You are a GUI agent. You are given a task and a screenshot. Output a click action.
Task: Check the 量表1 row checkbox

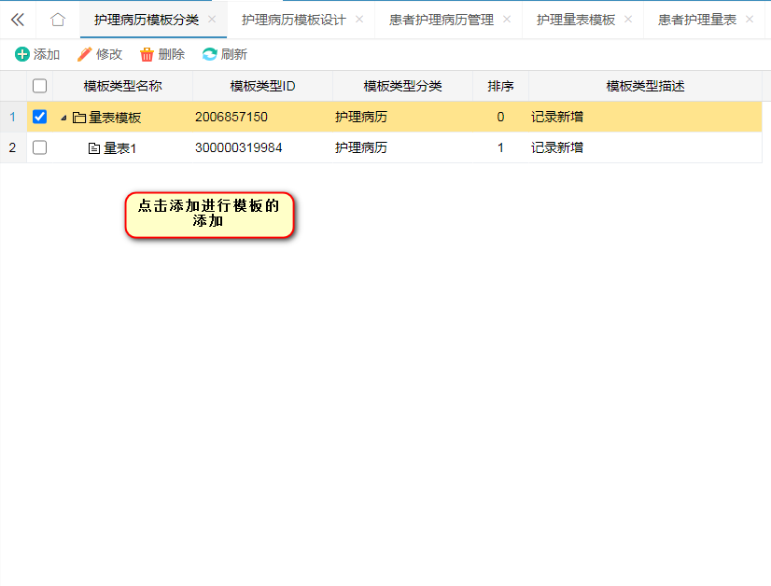tap(40, 147)
